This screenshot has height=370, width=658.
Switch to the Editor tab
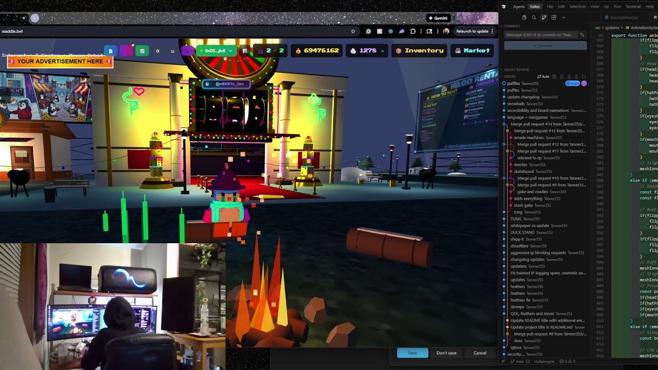(x=535, y=7)
